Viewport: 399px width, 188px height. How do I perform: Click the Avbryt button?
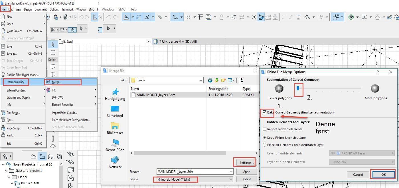[247, 179]
